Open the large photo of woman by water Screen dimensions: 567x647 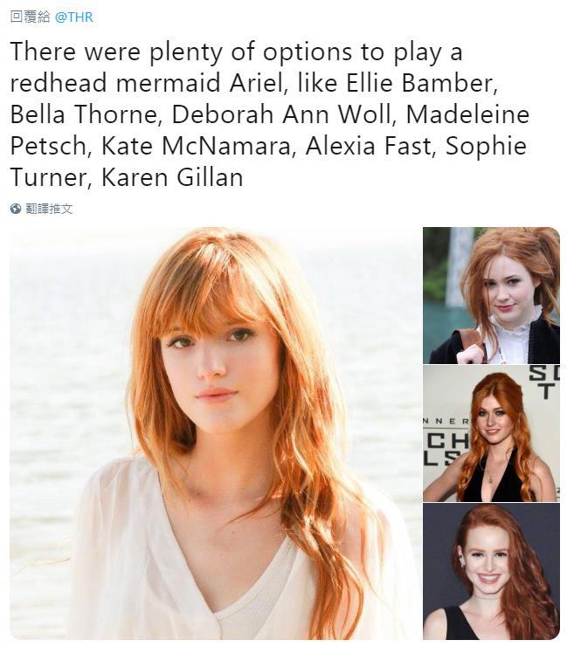[215, 433]
